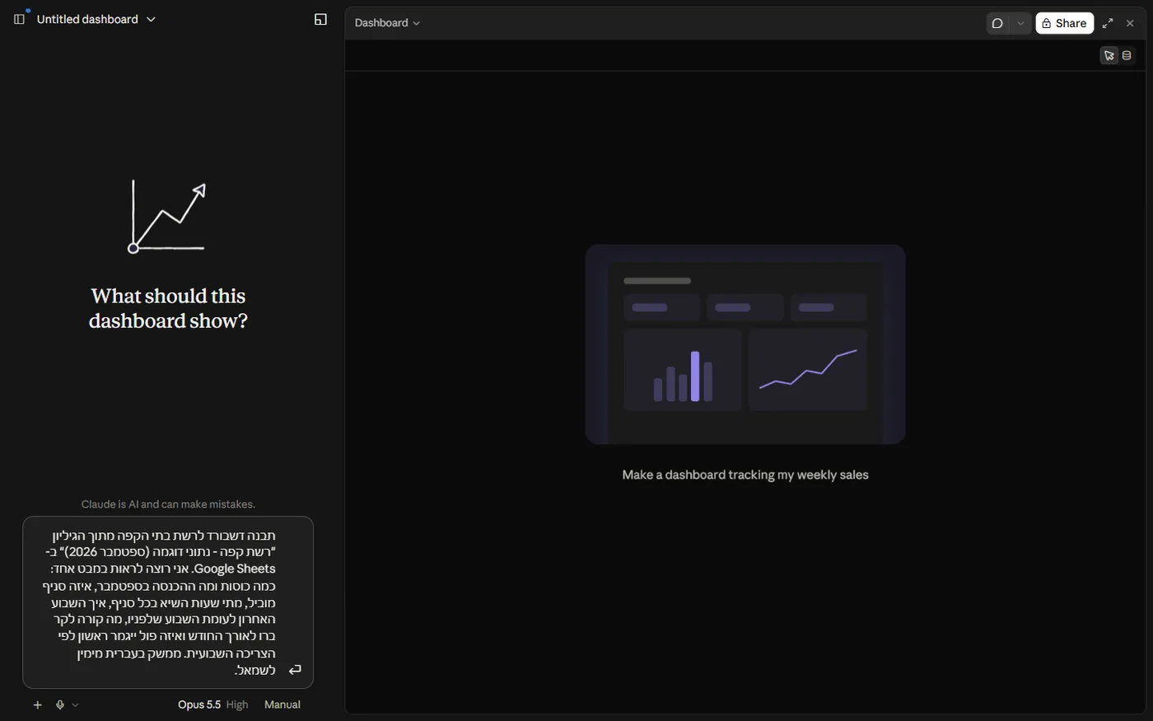Open the database data sources icon
The image size is (1153, 721).
click(x=1127, y=55)
